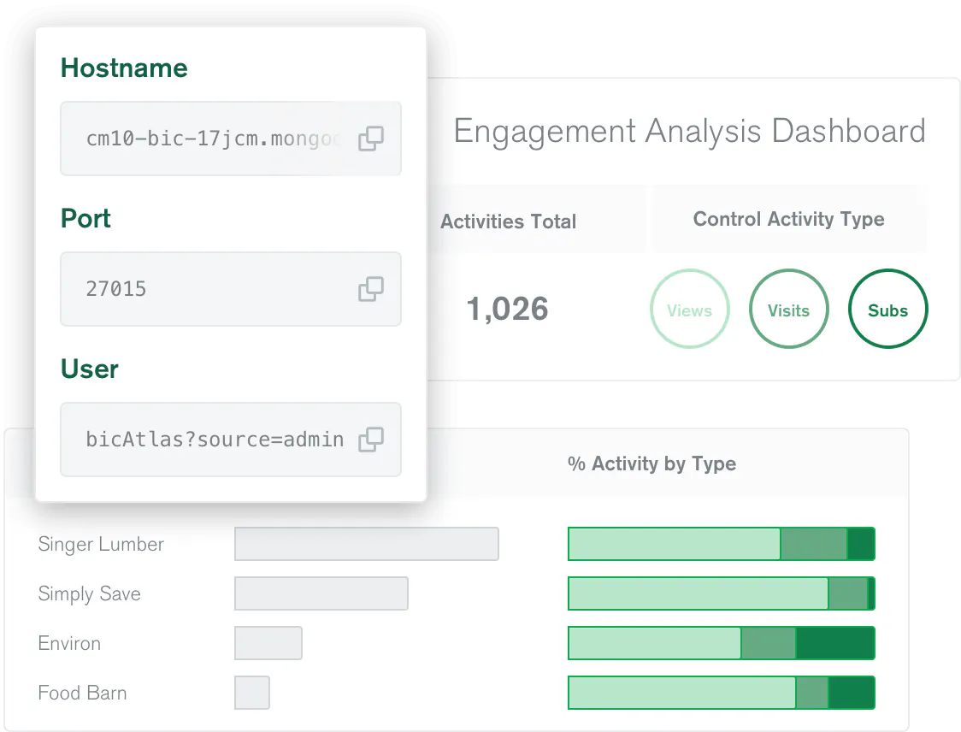Click the gray bar next to Singer Lumber
961x732 pixels.
(366, 544)
